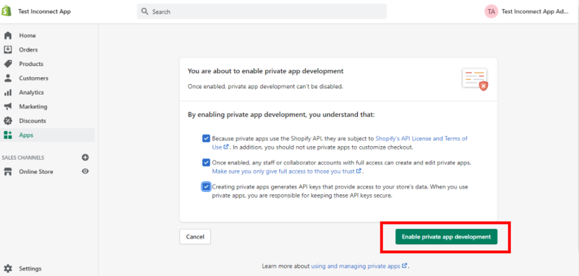Uncheck the staff full access checkbox
The image size is (579, 276).
[x=206, y=163]
